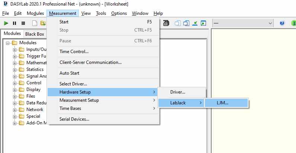This screenshot has width=296, height=153.
Task: Open the Driver... hardware setup item
Action: (x=178, y=92)
